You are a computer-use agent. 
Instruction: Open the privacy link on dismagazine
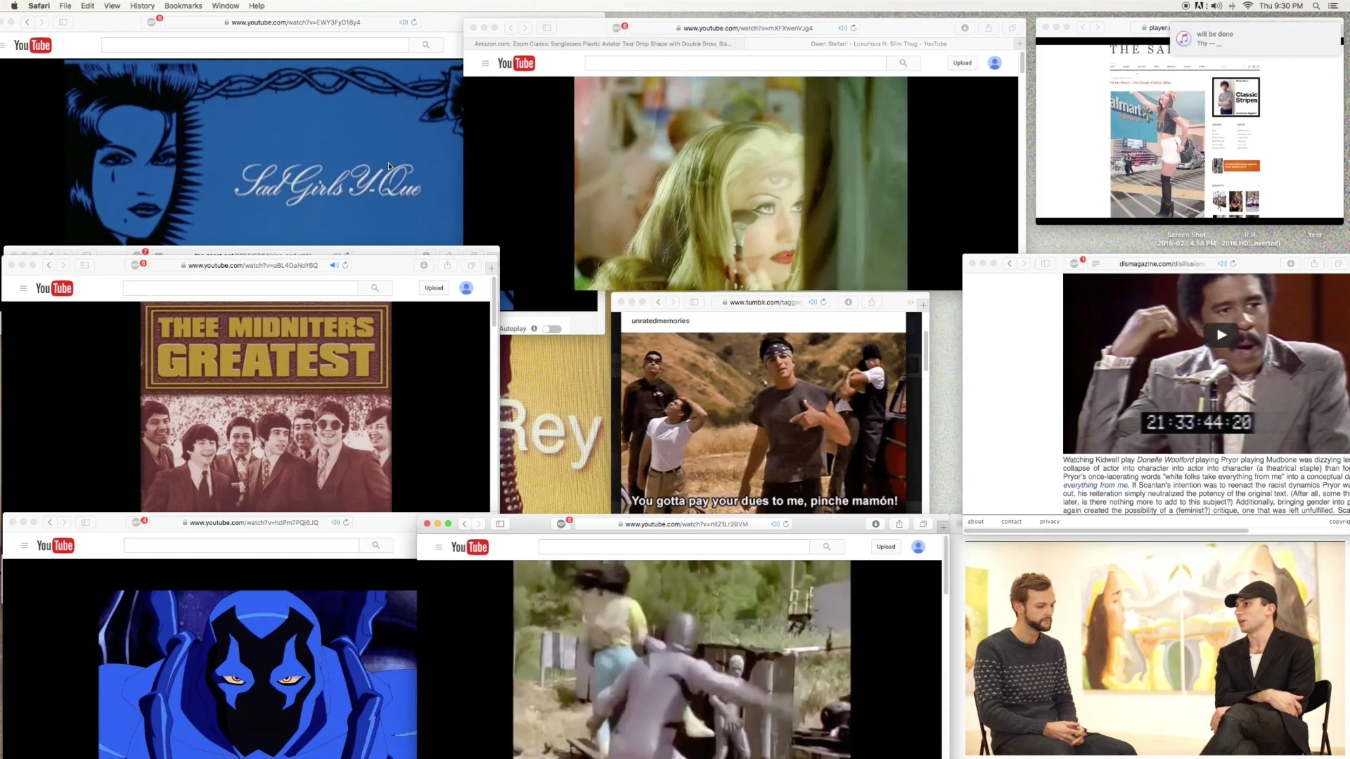pos(1049,521)
